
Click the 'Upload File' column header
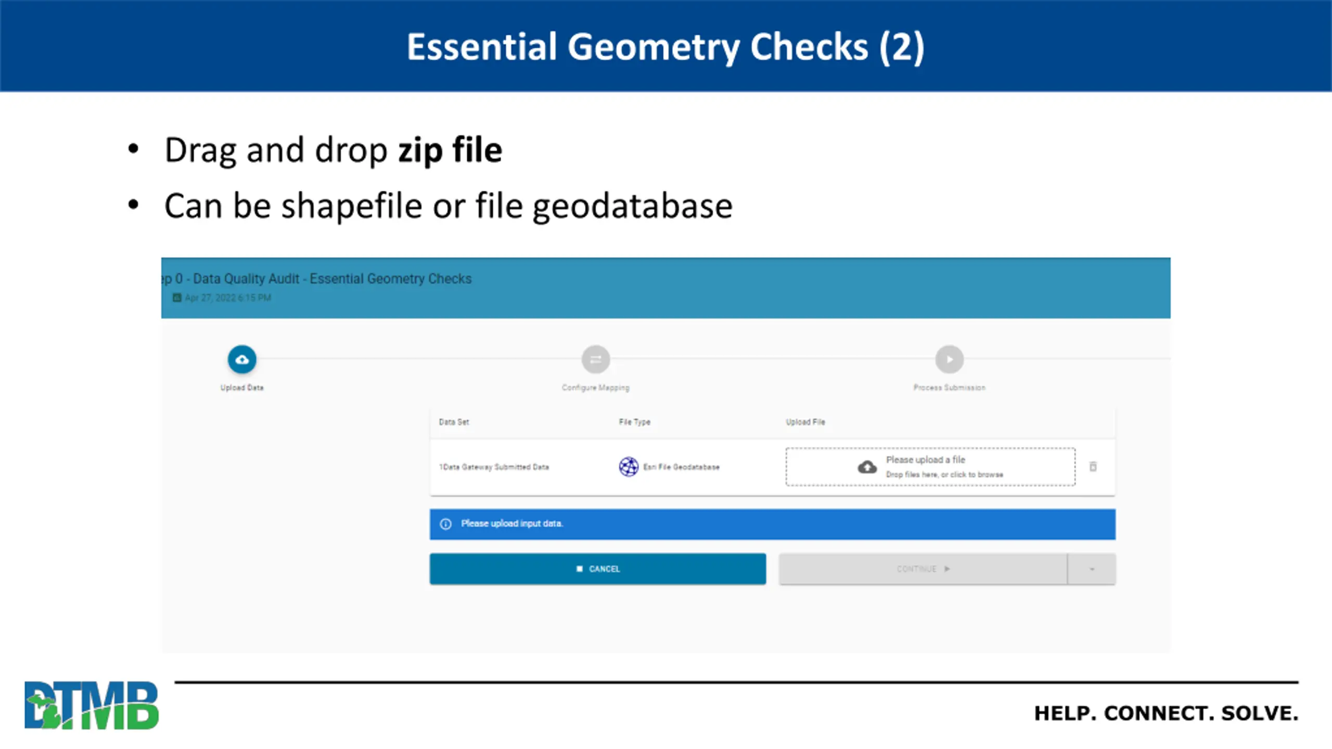click(x=805, y=422)
